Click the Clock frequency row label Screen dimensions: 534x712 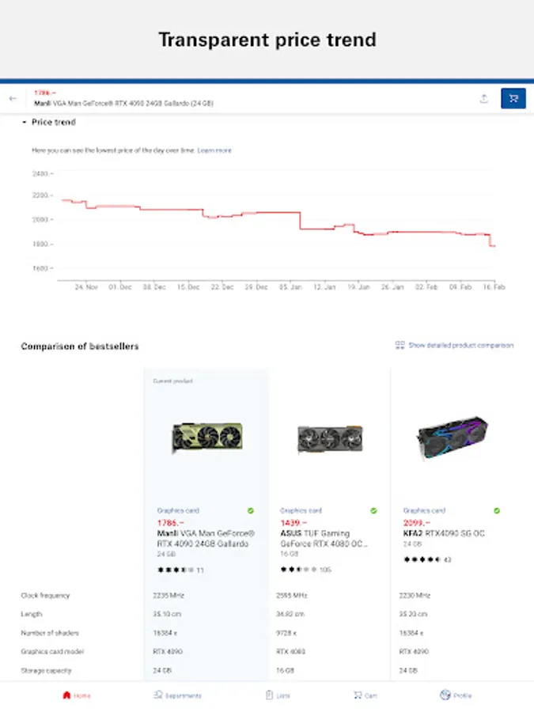[x=45, y=595]
